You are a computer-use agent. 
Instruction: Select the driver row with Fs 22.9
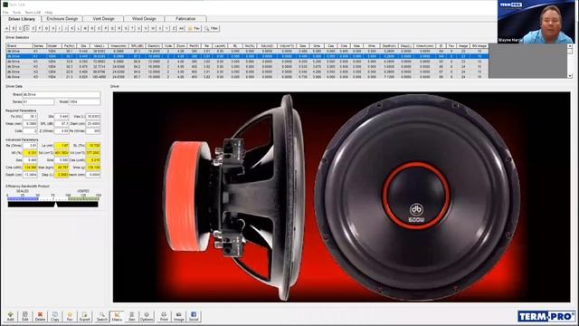click(x=247, y=72)
